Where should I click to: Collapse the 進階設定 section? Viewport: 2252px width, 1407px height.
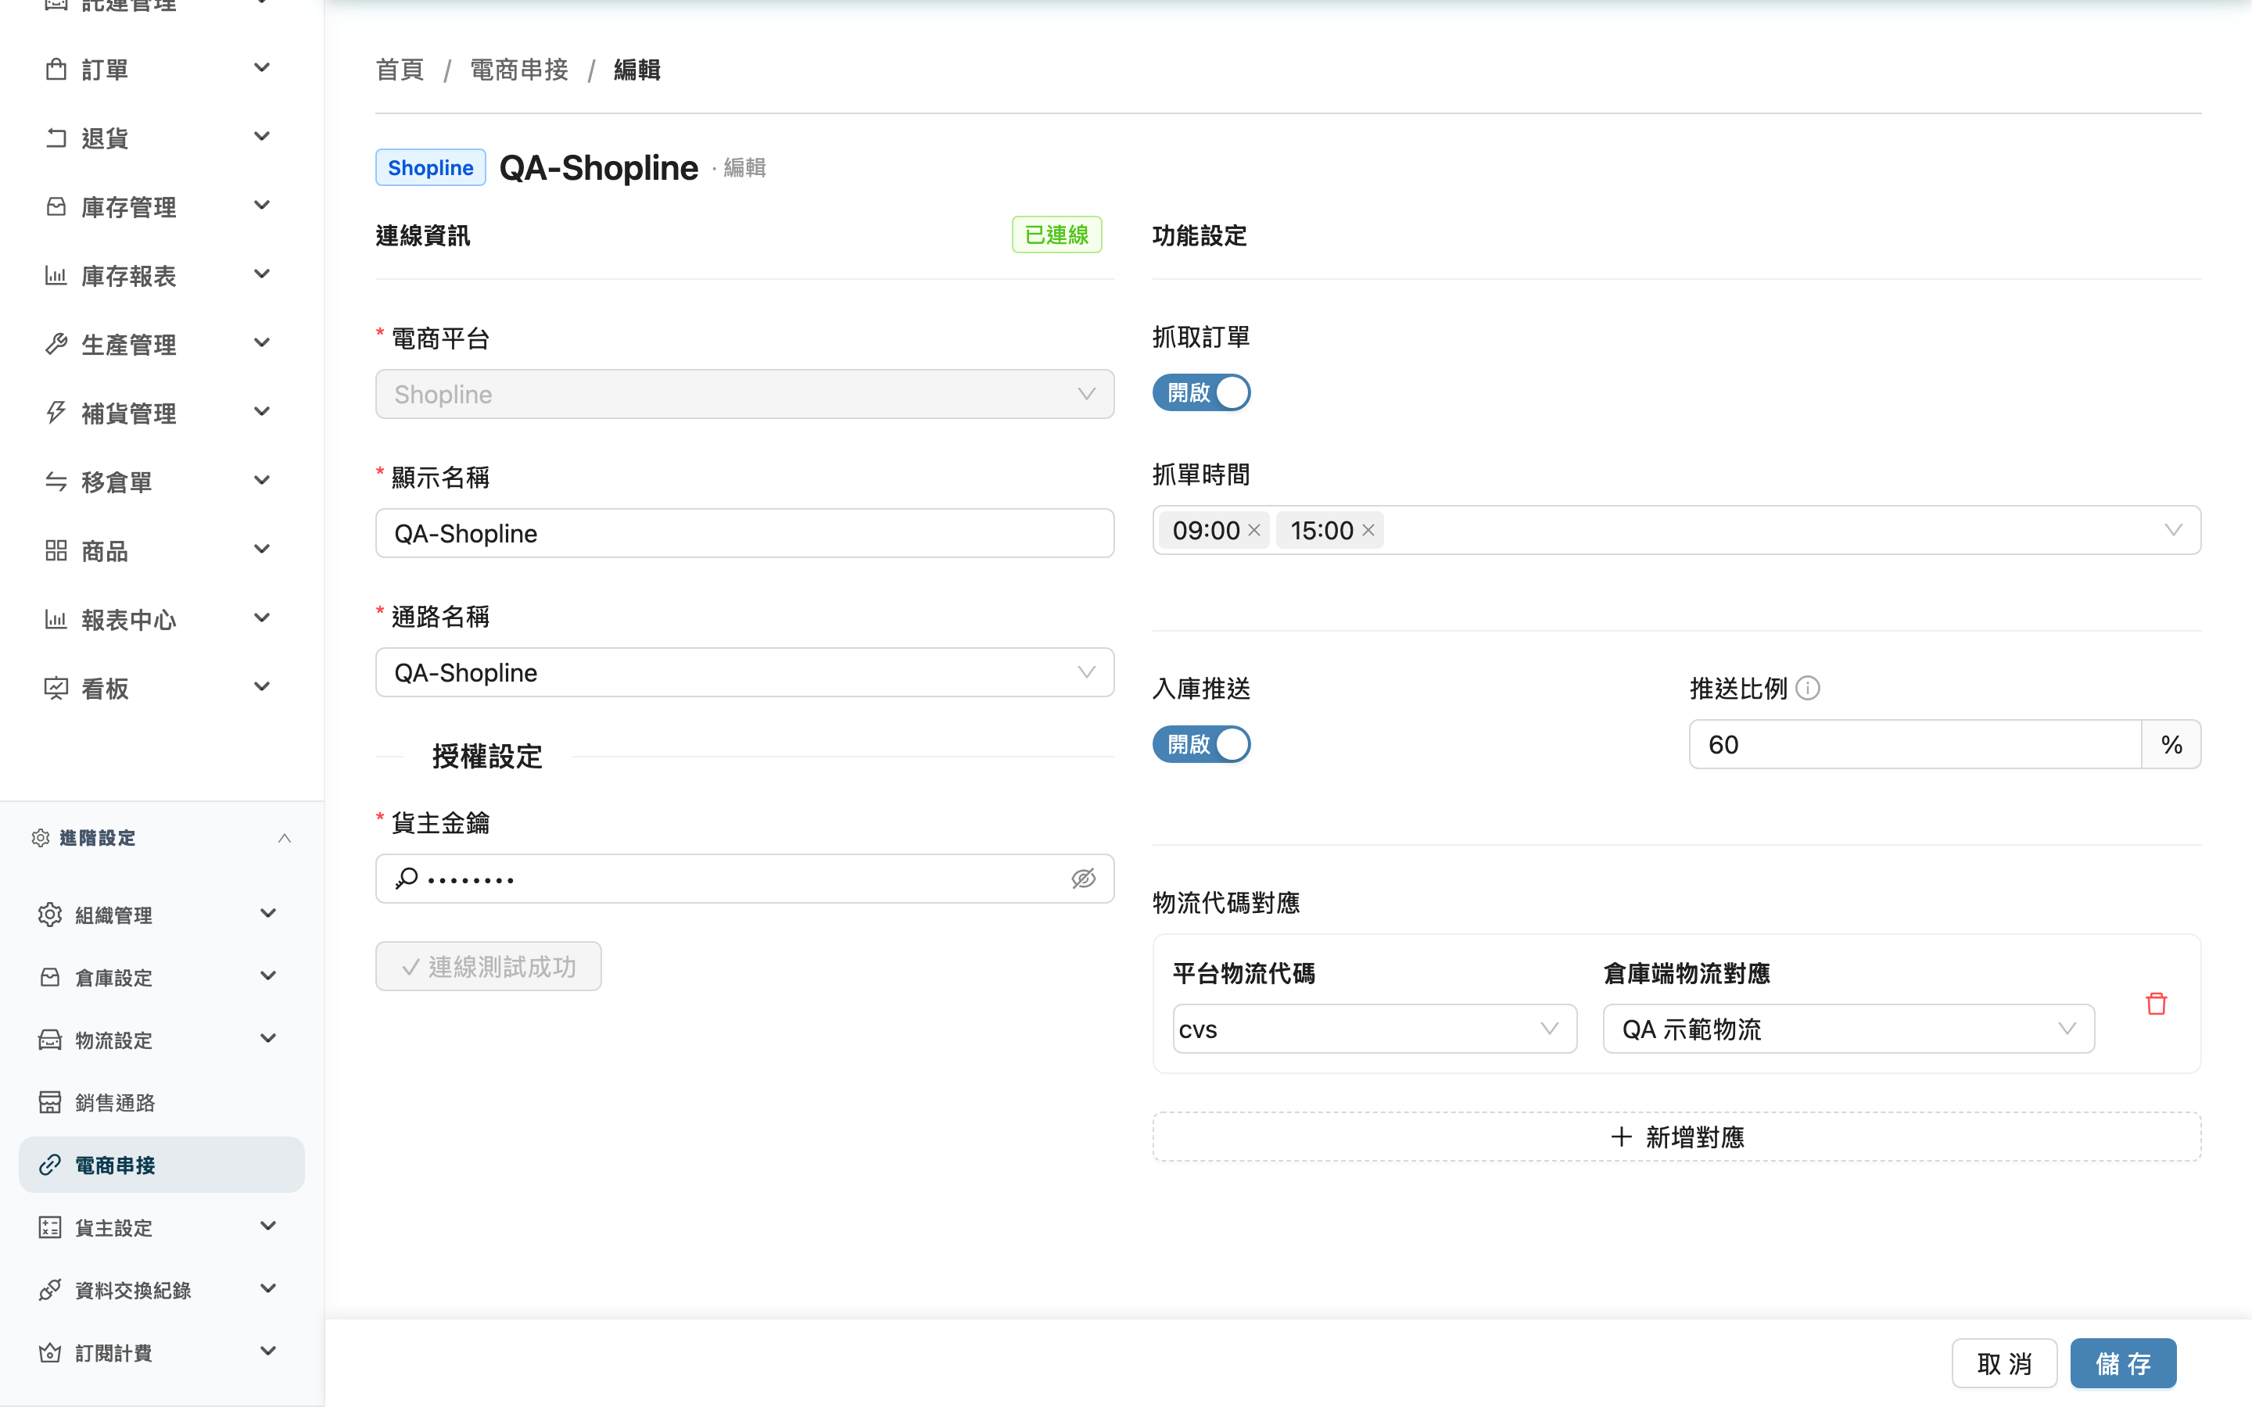click(285, 839)
